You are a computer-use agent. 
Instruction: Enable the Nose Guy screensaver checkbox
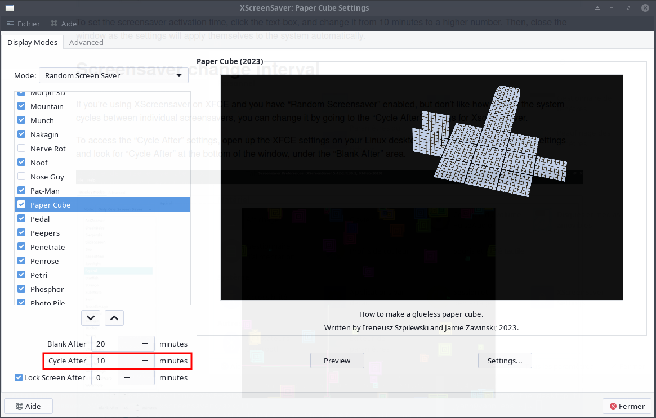[21, 177]
